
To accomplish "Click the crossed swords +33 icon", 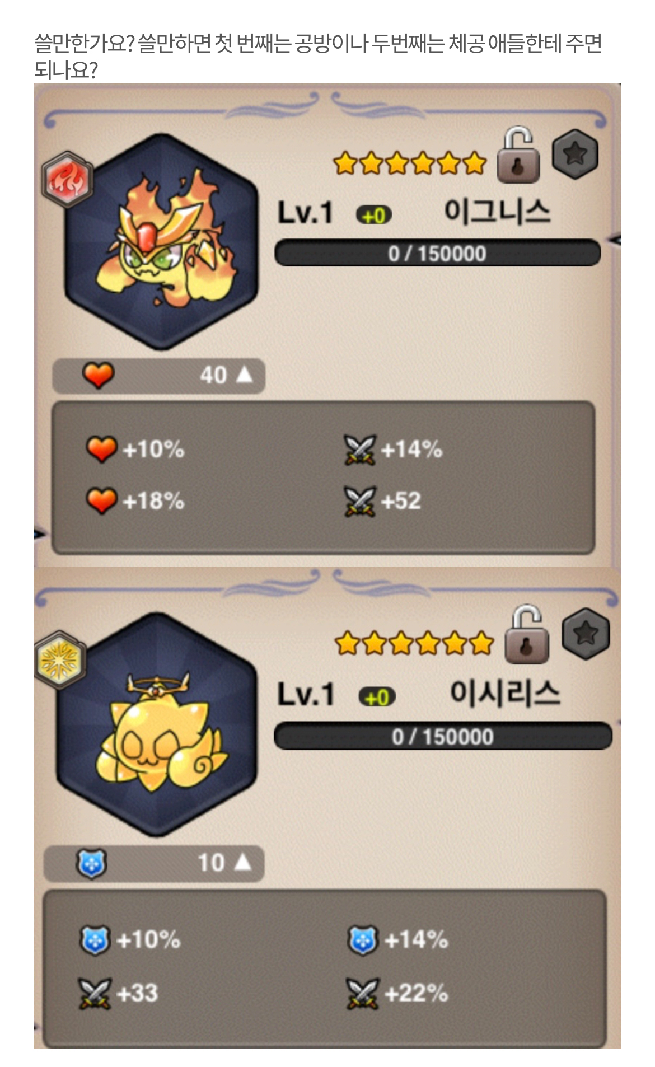I will [95, 994].
